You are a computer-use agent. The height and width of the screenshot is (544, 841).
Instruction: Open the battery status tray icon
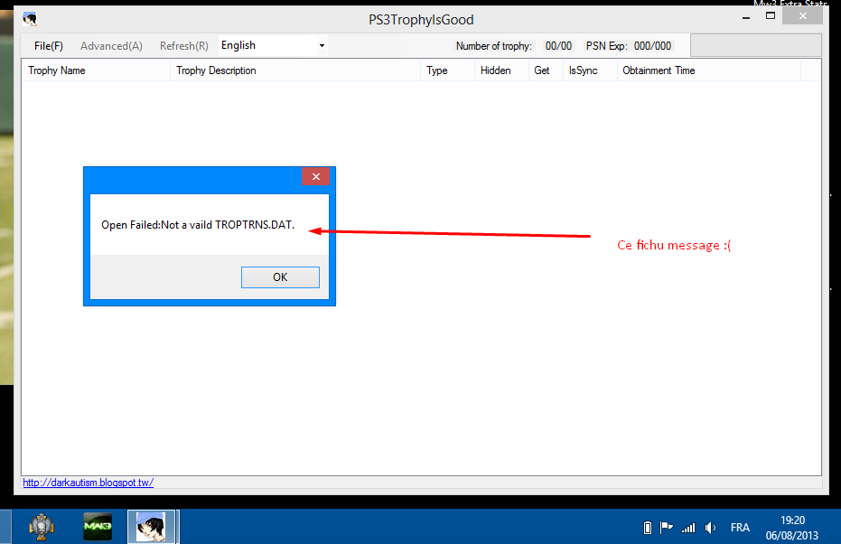(x=648, y=528)
